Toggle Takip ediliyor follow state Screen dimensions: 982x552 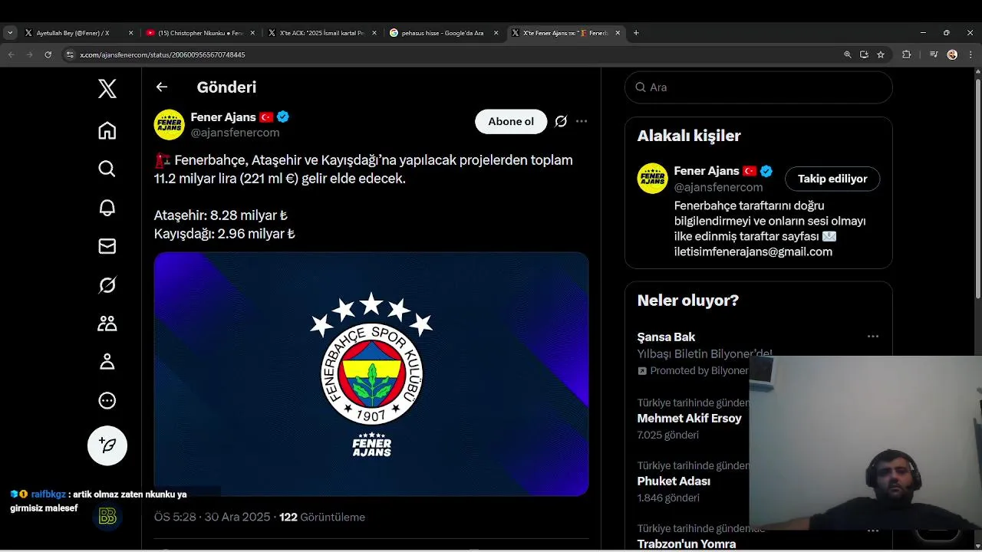[832, 179]
